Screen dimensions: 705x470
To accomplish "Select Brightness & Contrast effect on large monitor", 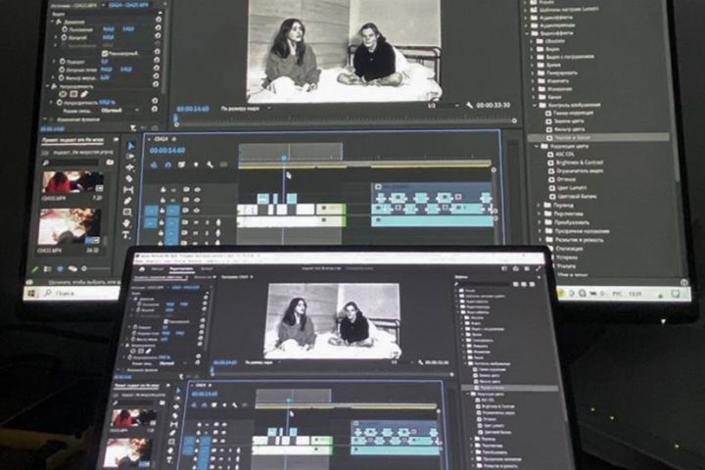I will tap(579, 163).
